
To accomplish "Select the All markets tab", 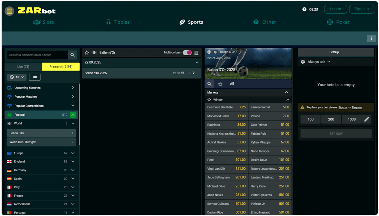I will click(232, 84).
